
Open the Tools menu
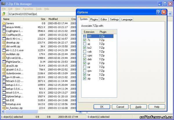point(39,9)
